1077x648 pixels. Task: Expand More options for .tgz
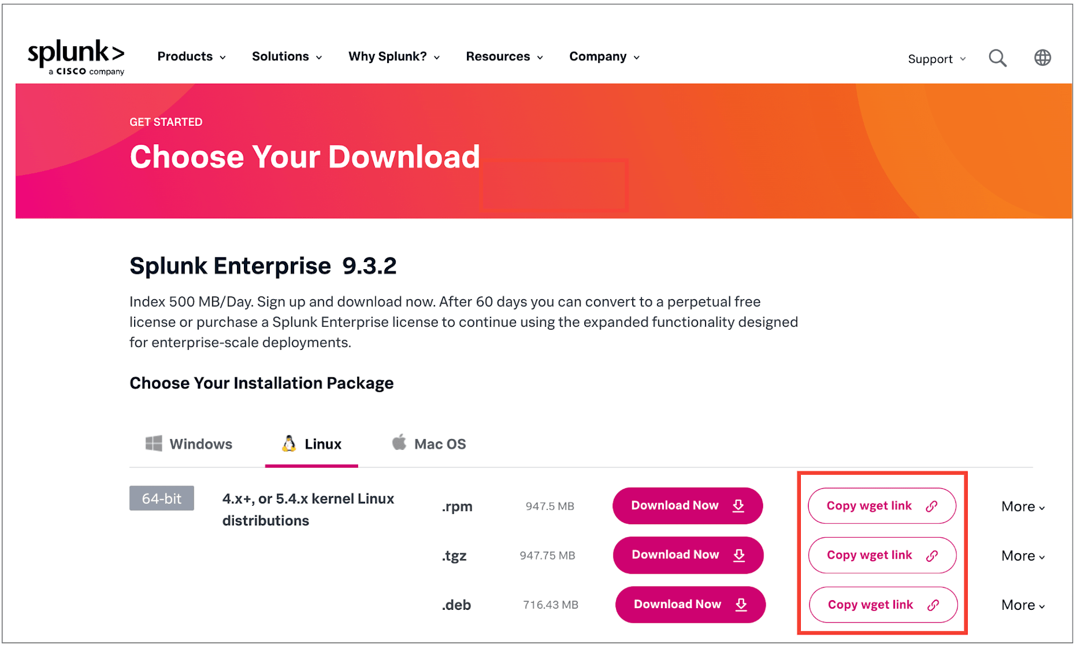(x=1023, y=556)
